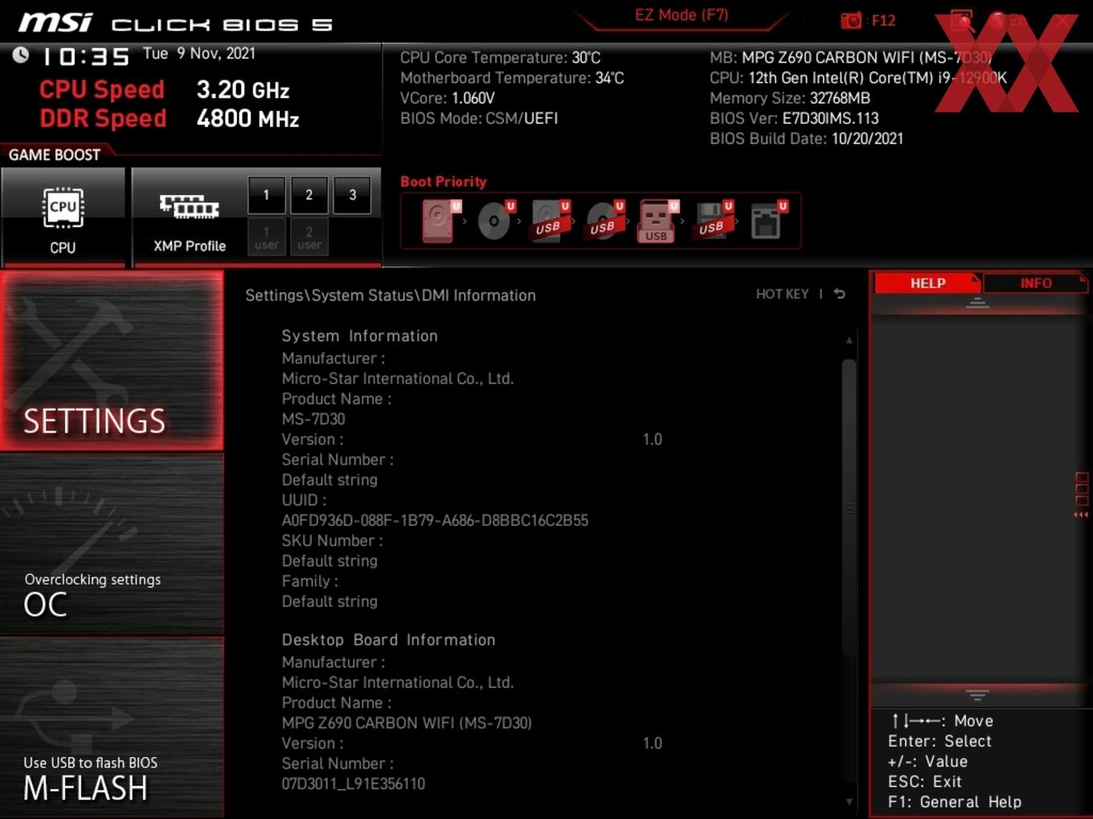
Task: Enable XMP profile 1
Action: (x=266, y=195)
